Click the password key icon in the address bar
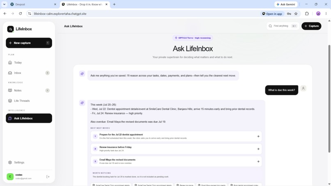 pyautogui.click(x=289, y=14)
